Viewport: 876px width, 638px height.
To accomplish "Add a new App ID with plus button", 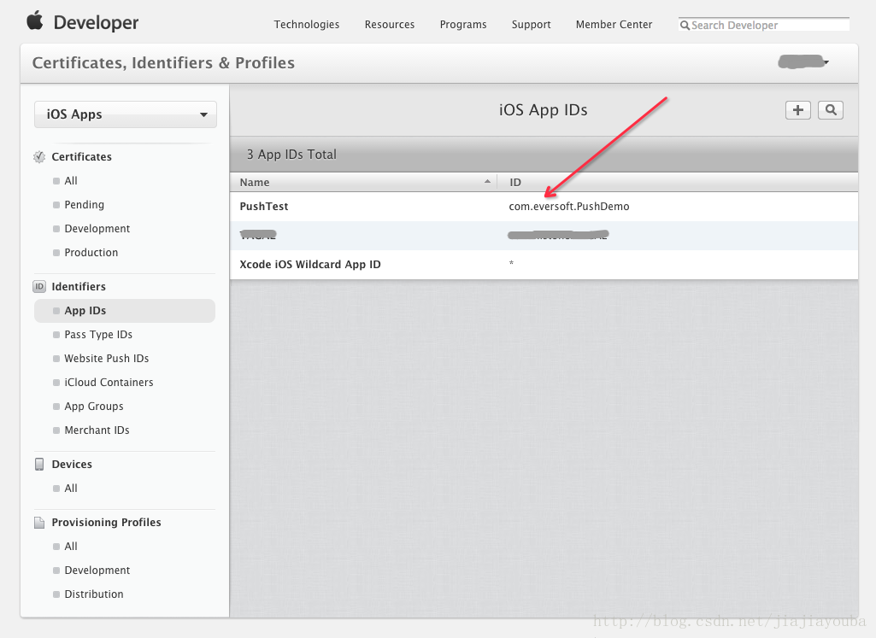I will (797, 110).
